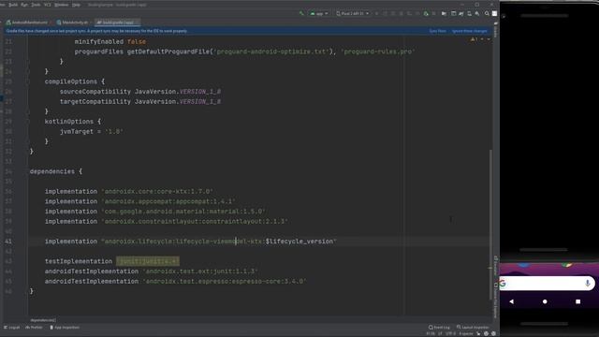
Task: Collapse the compileOptions block fold marker
Action: coord(28,81)
